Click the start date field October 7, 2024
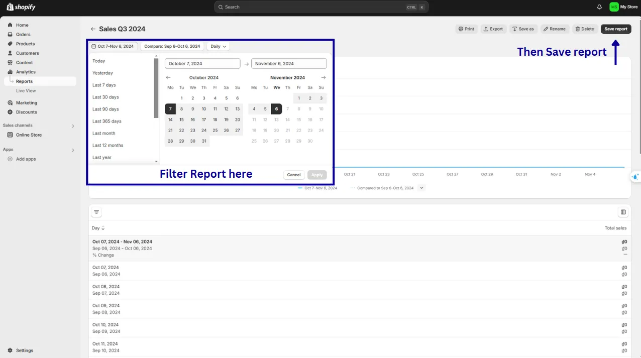641x358 pixels. coord(202,64)
